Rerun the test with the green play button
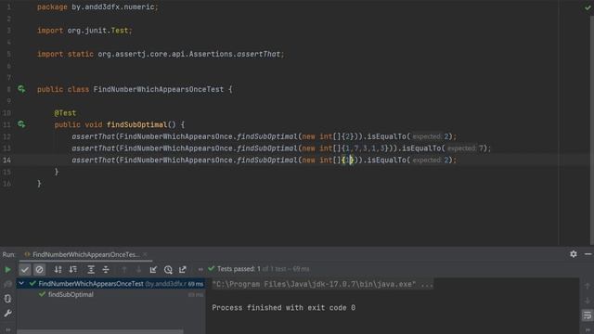Image resolution: width=594 pixels, height=334 pixels. click(x=7, y=270)
